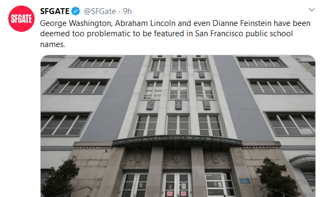Open the tweet via 9h timestamp
Image resolution: width=324 pixels, height=197 pixels.
tap(127, 11)
